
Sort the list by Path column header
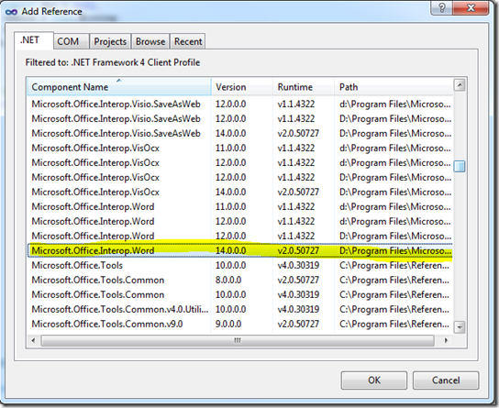(394, 87)
